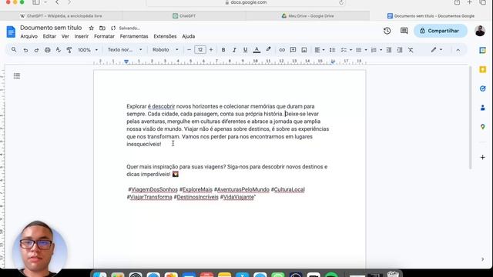Viewport: 493px width, 277px height.
Task: Add add-ons with plus in side panel
Action: [x=483, y=157]
